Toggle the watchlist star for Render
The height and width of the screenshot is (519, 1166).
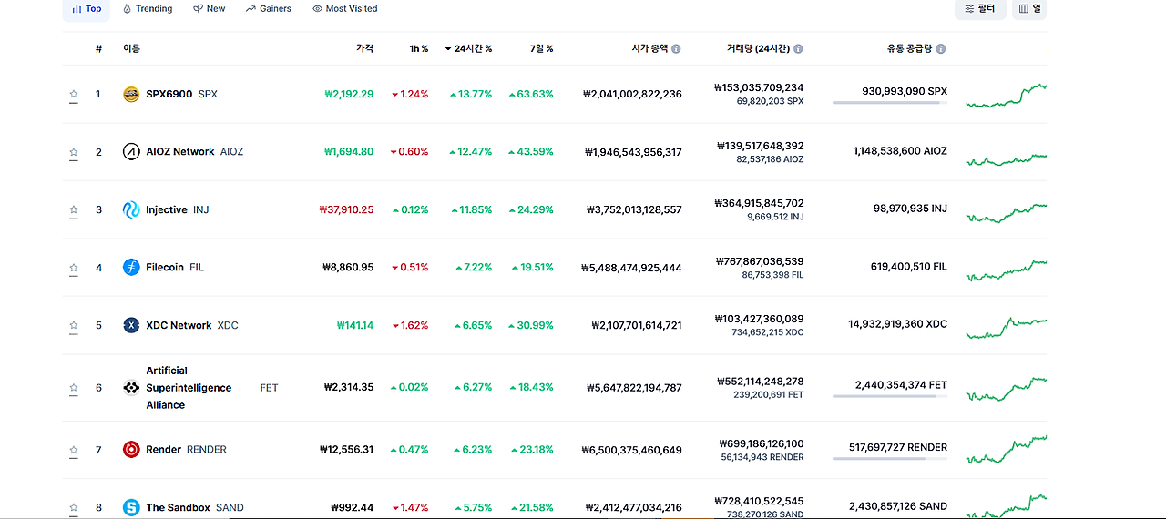point(74,450)
